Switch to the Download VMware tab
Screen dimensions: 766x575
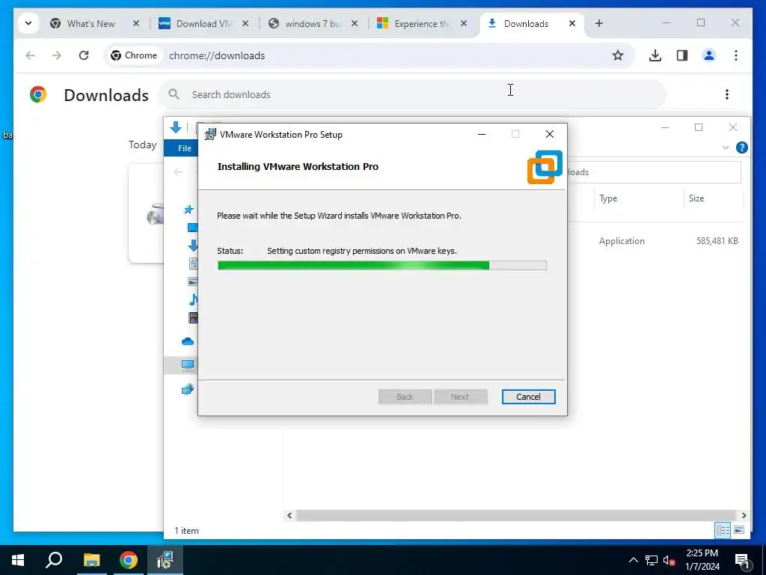203,23
